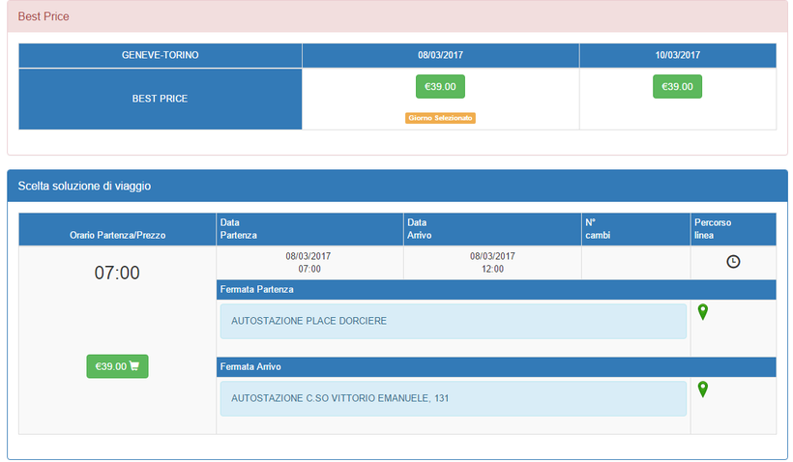793x462 pixels.
Task: Select the 08/03/2017 column header
Action: [440, 56]
